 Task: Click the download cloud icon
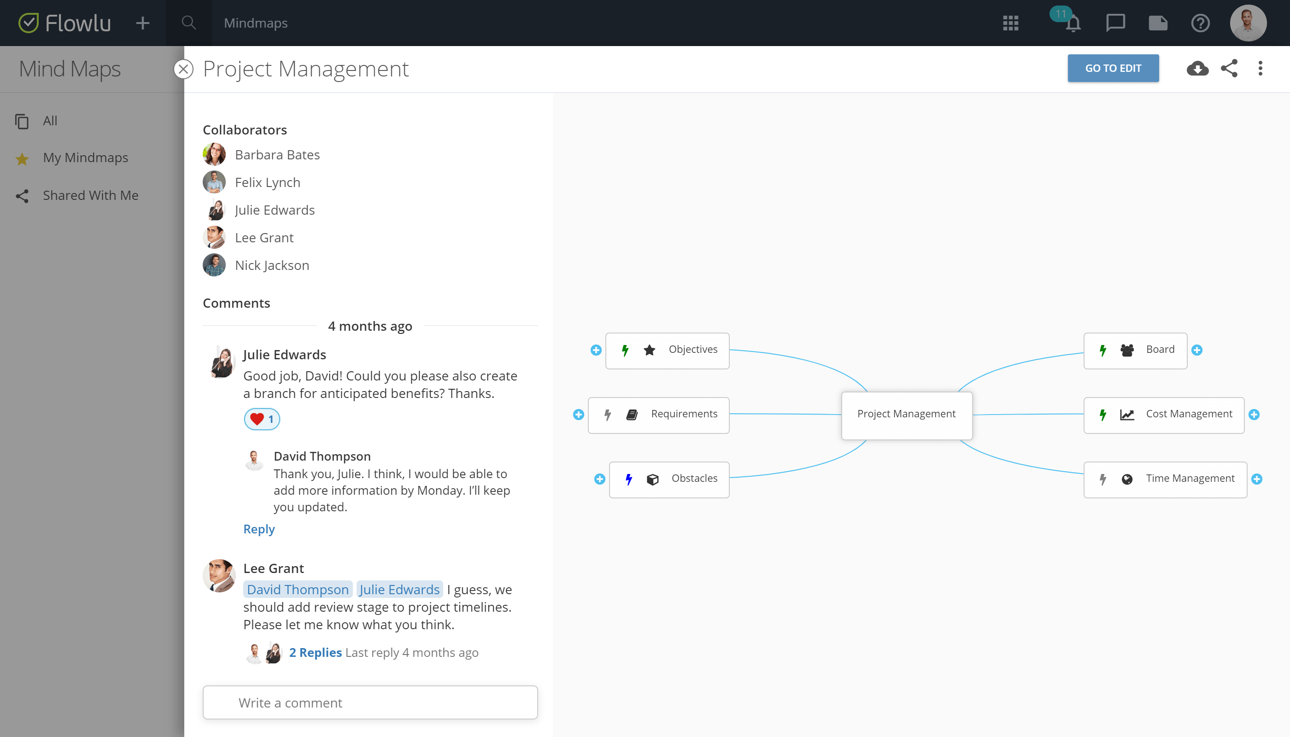(1197, 68)
